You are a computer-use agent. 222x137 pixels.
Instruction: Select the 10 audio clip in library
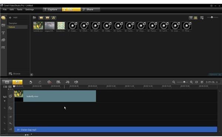point(175,26)
